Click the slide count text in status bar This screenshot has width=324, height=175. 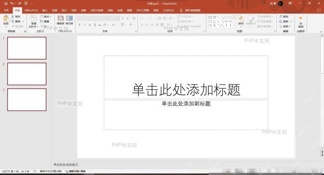(x=16, y=171)
